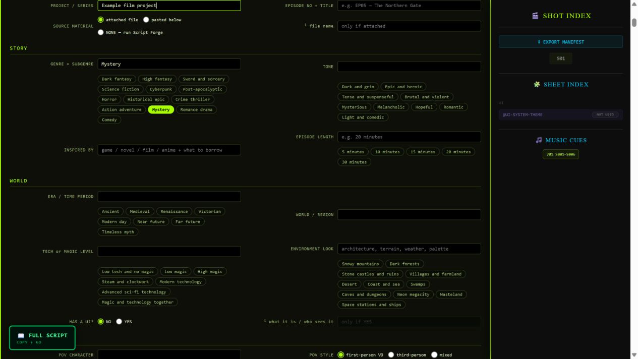
Task: Pick 'Space stations and ships' chip
Action: (x=372, y=305)
